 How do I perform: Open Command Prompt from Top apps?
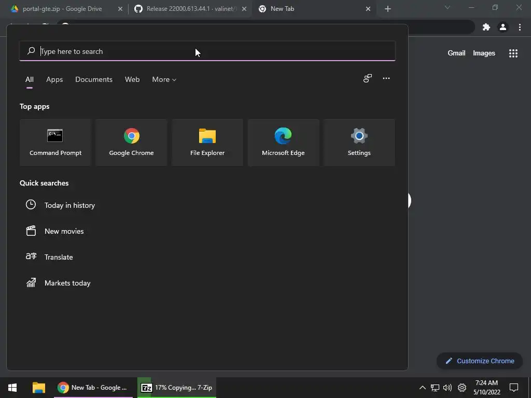click(x=55, y=143)
